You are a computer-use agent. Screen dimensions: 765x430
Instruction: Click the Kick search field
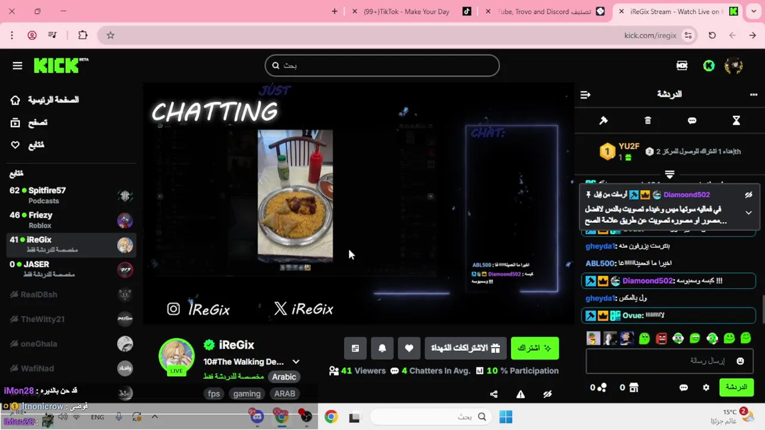click(x=382, y=66)
